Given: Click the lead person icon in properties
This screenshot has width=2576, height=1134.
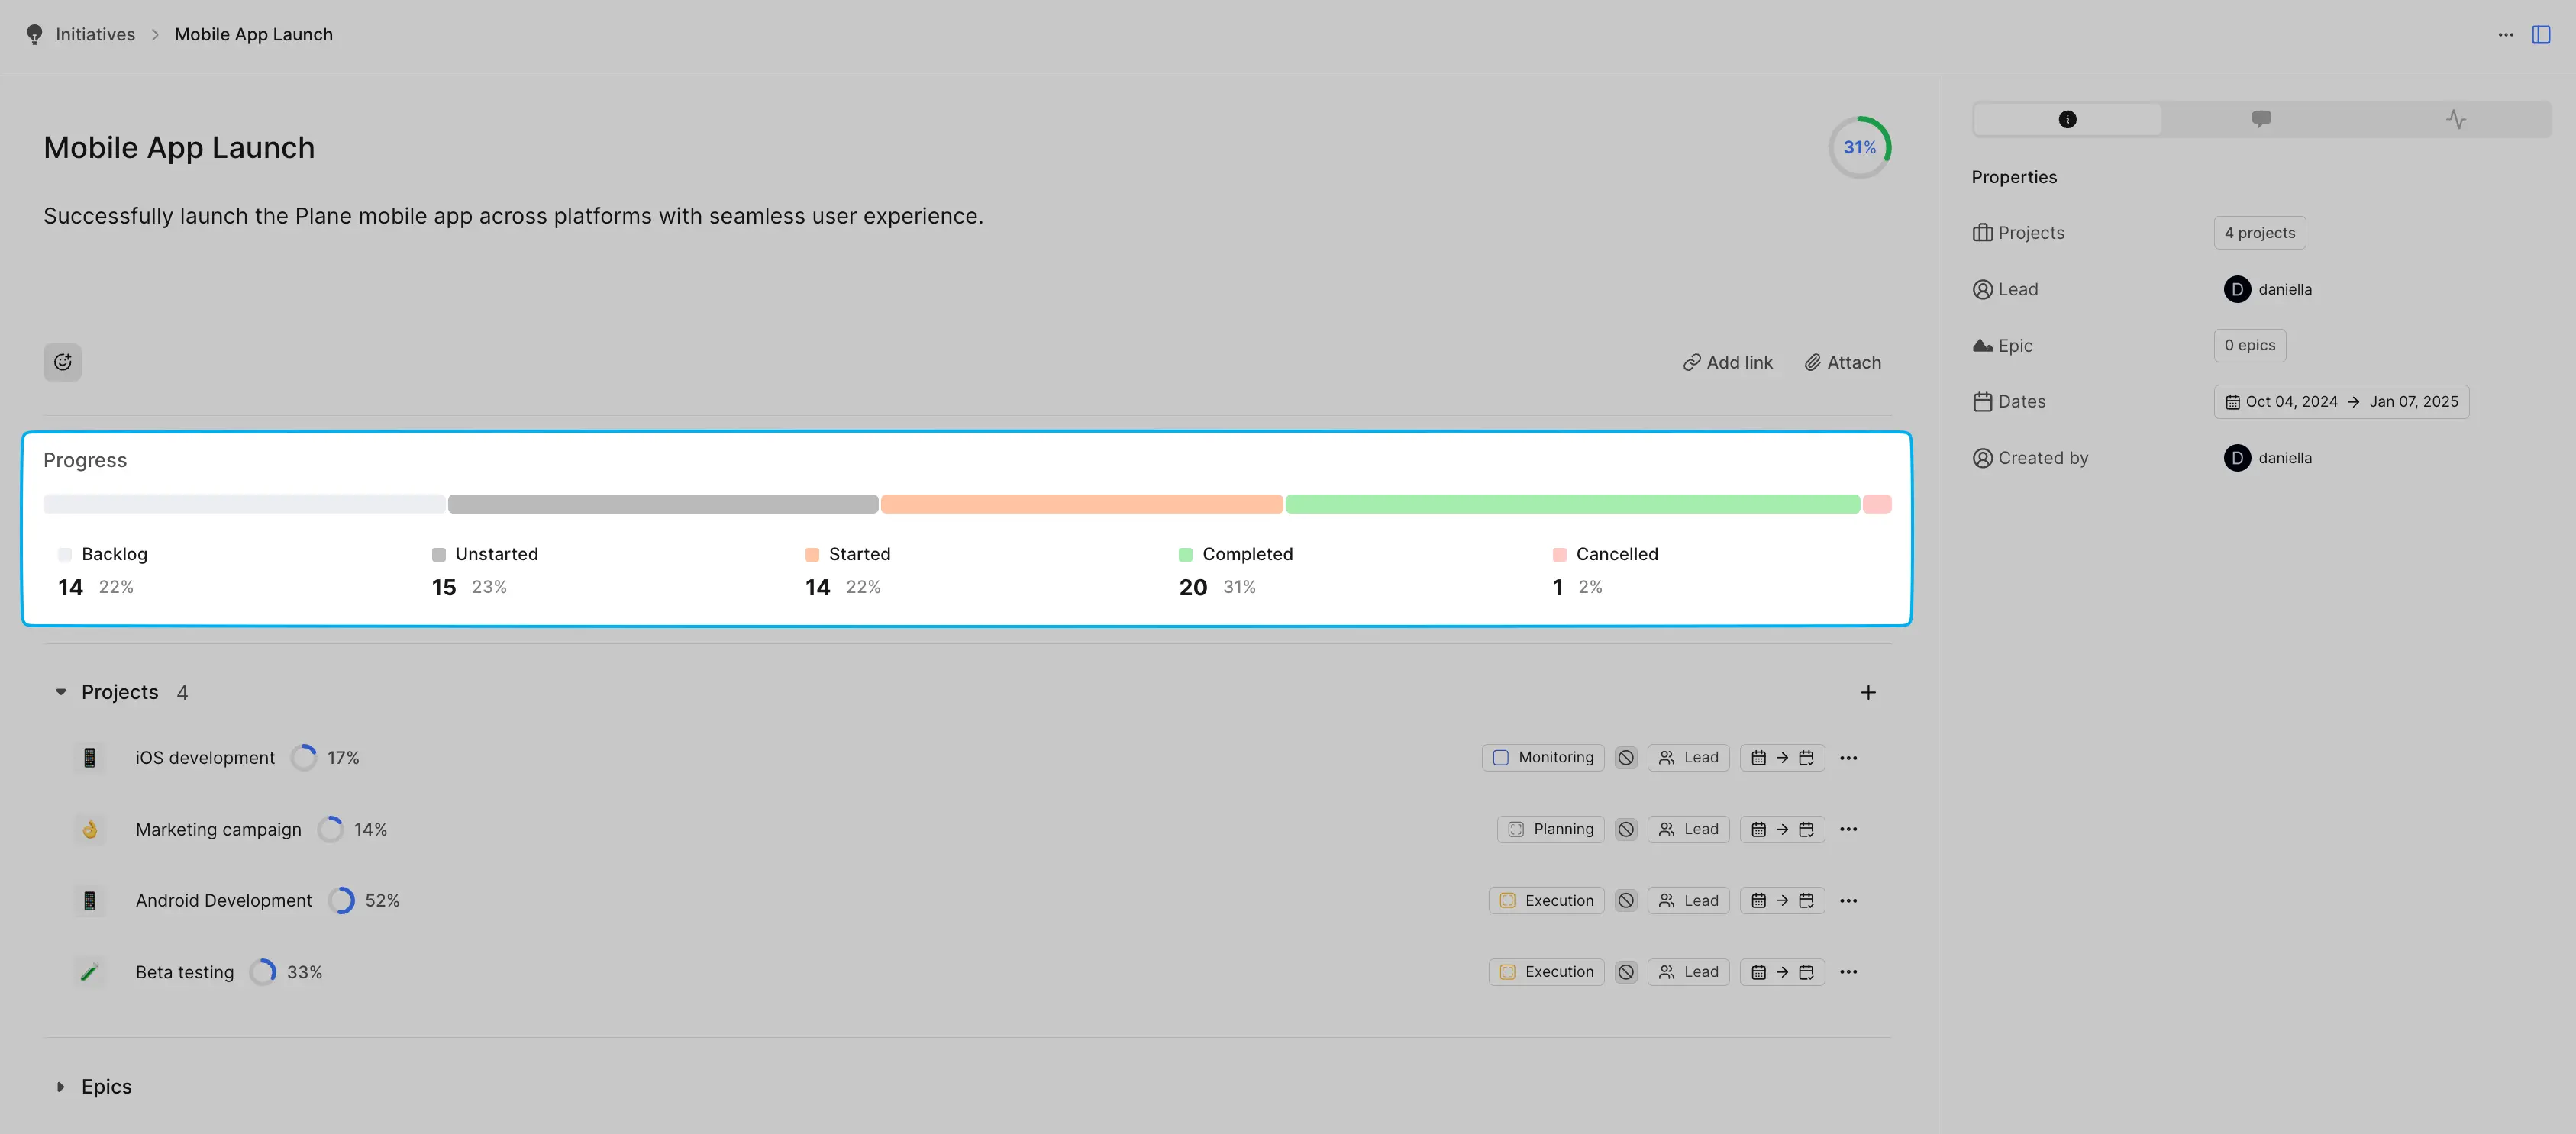Looking at the screenshot, I should click(1983, 288).
